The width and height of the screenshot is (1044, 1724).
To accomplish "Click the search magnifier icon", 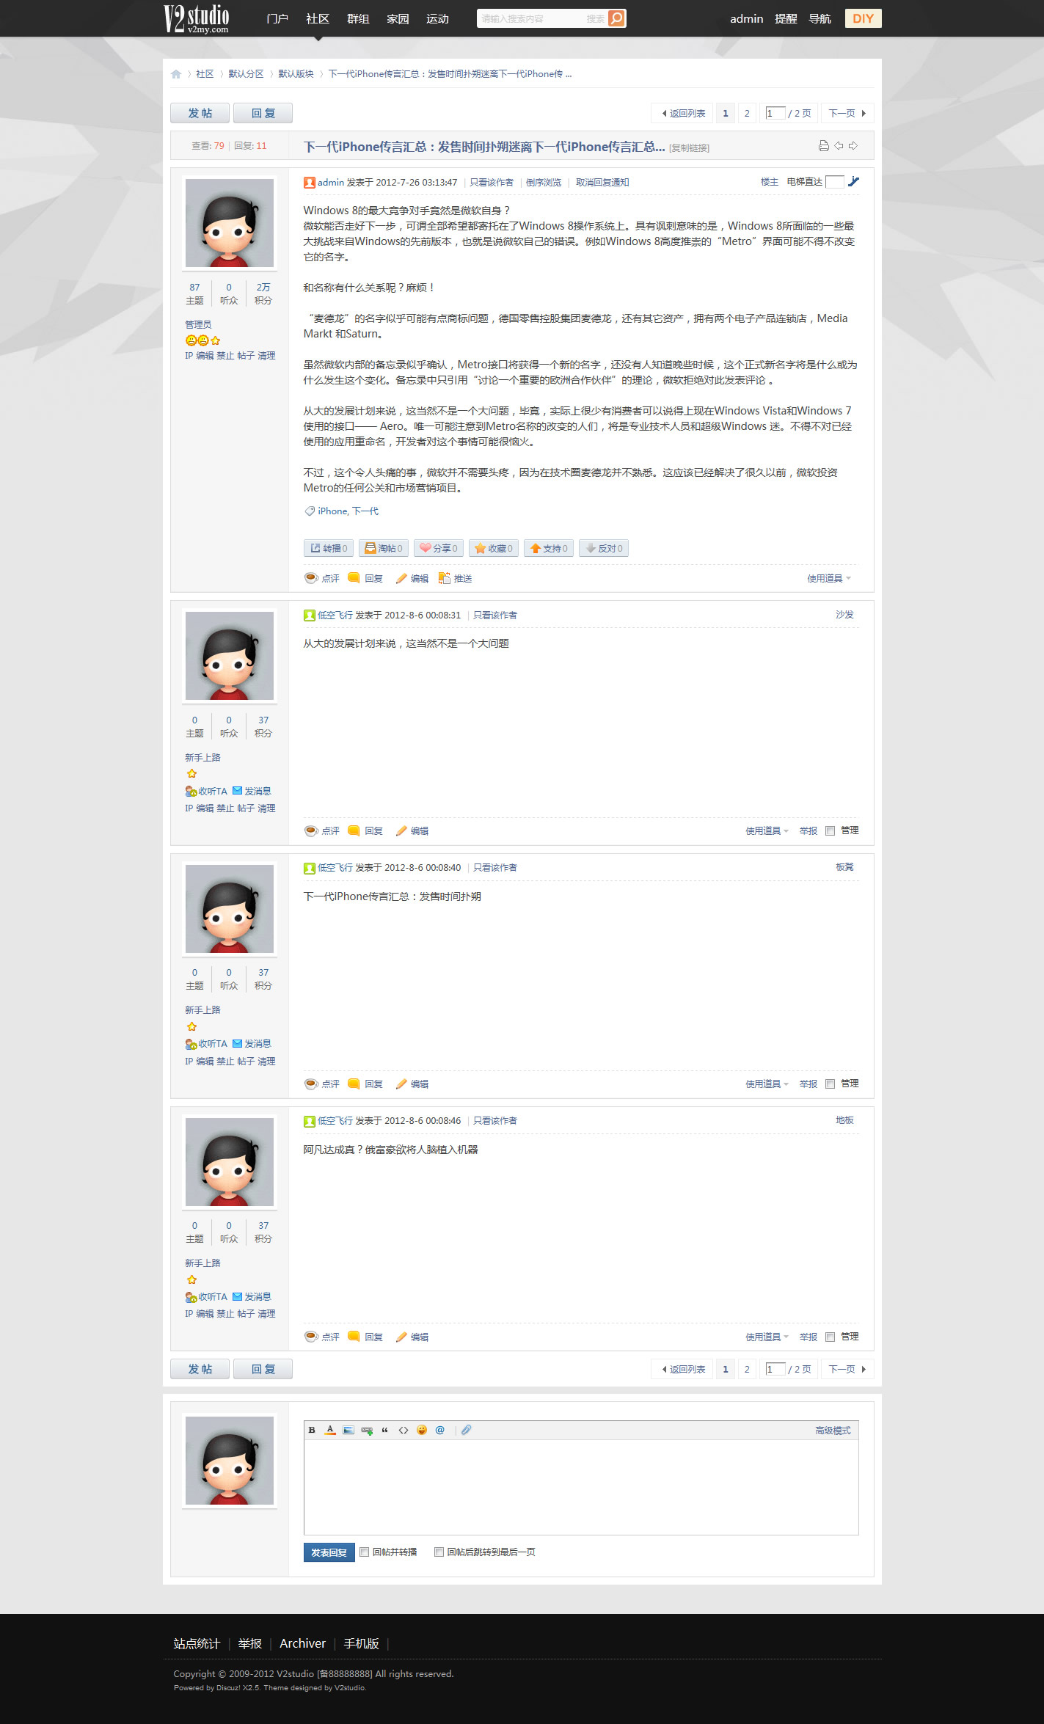I will (x=617, y=18).
